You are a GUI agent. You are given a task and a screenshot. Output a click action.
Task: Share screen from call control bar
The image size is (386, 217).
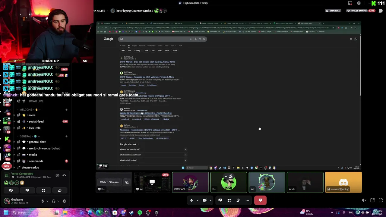click(220, 200)
